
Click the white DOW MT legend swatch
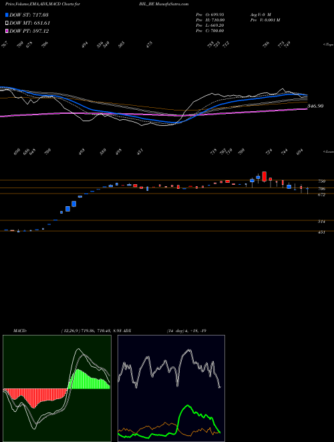[7, 23]
